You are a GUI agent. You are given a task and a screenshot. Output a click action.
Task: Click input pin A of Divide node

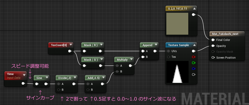pos(59,84)
